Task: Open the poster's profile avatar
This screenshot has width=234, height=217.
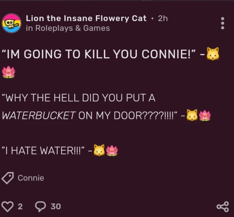Action: click(12, 23)
